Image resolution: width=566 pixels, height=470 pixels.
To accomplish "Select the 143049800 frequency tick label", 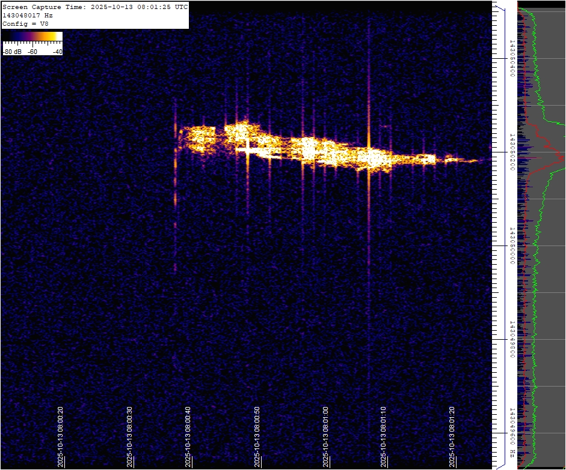I will tap(512, 340).
